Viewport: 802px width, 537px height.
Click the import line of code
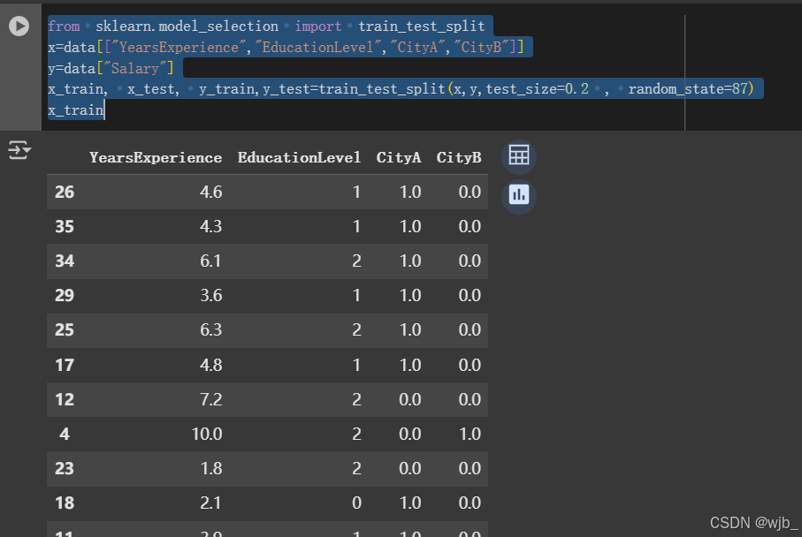(x=266, y=26)
